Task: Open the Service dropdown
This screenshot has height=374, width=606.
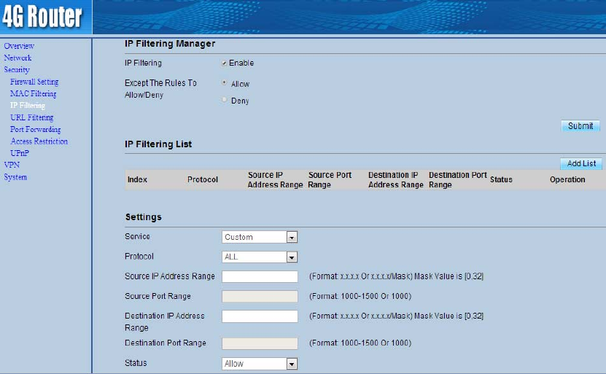Action: click(x=260, y=237)
